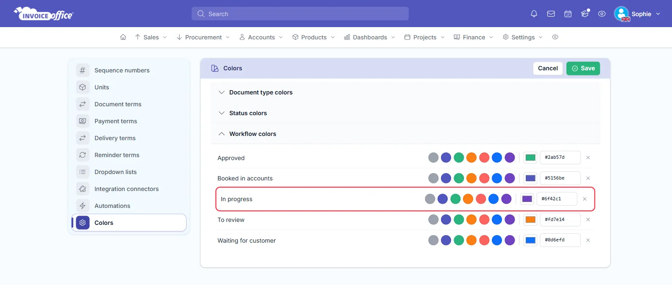The width and height of the screenshot is (672, 285).
Task: Go to Integration connectors settings
Action: [129, 189]
